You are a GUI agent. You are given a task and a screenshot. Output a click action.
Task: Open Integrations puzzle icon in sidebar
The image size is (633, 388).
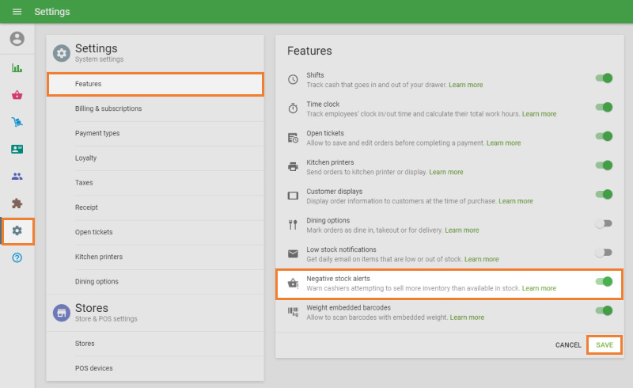[x=17, y=204]
